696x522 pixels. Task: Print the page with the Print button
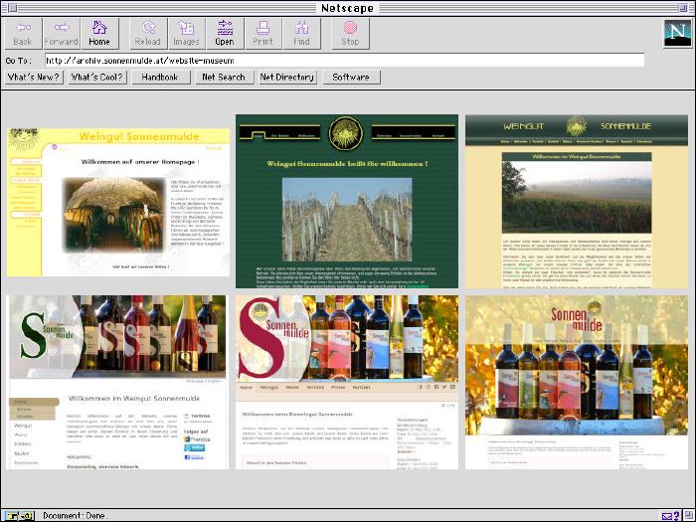(262, 34)
